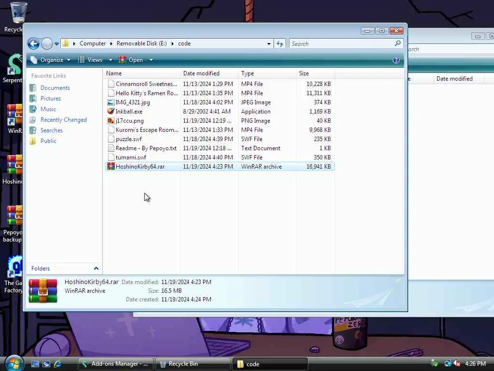The width and height of the screenshot is (494, 371).
Task: Expand the Open button dropdown arrow
Action: pyautogui.click(x=151, y=60)
